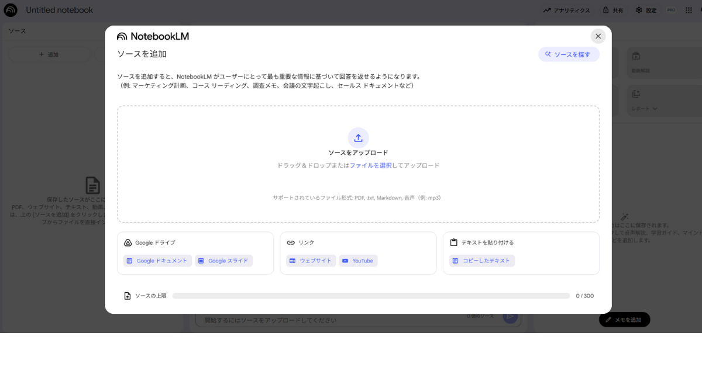The height and width of the screenshot is (367, 702).
Task: Open アナリティクス analytics in the top bar
Action: (566, 10)
